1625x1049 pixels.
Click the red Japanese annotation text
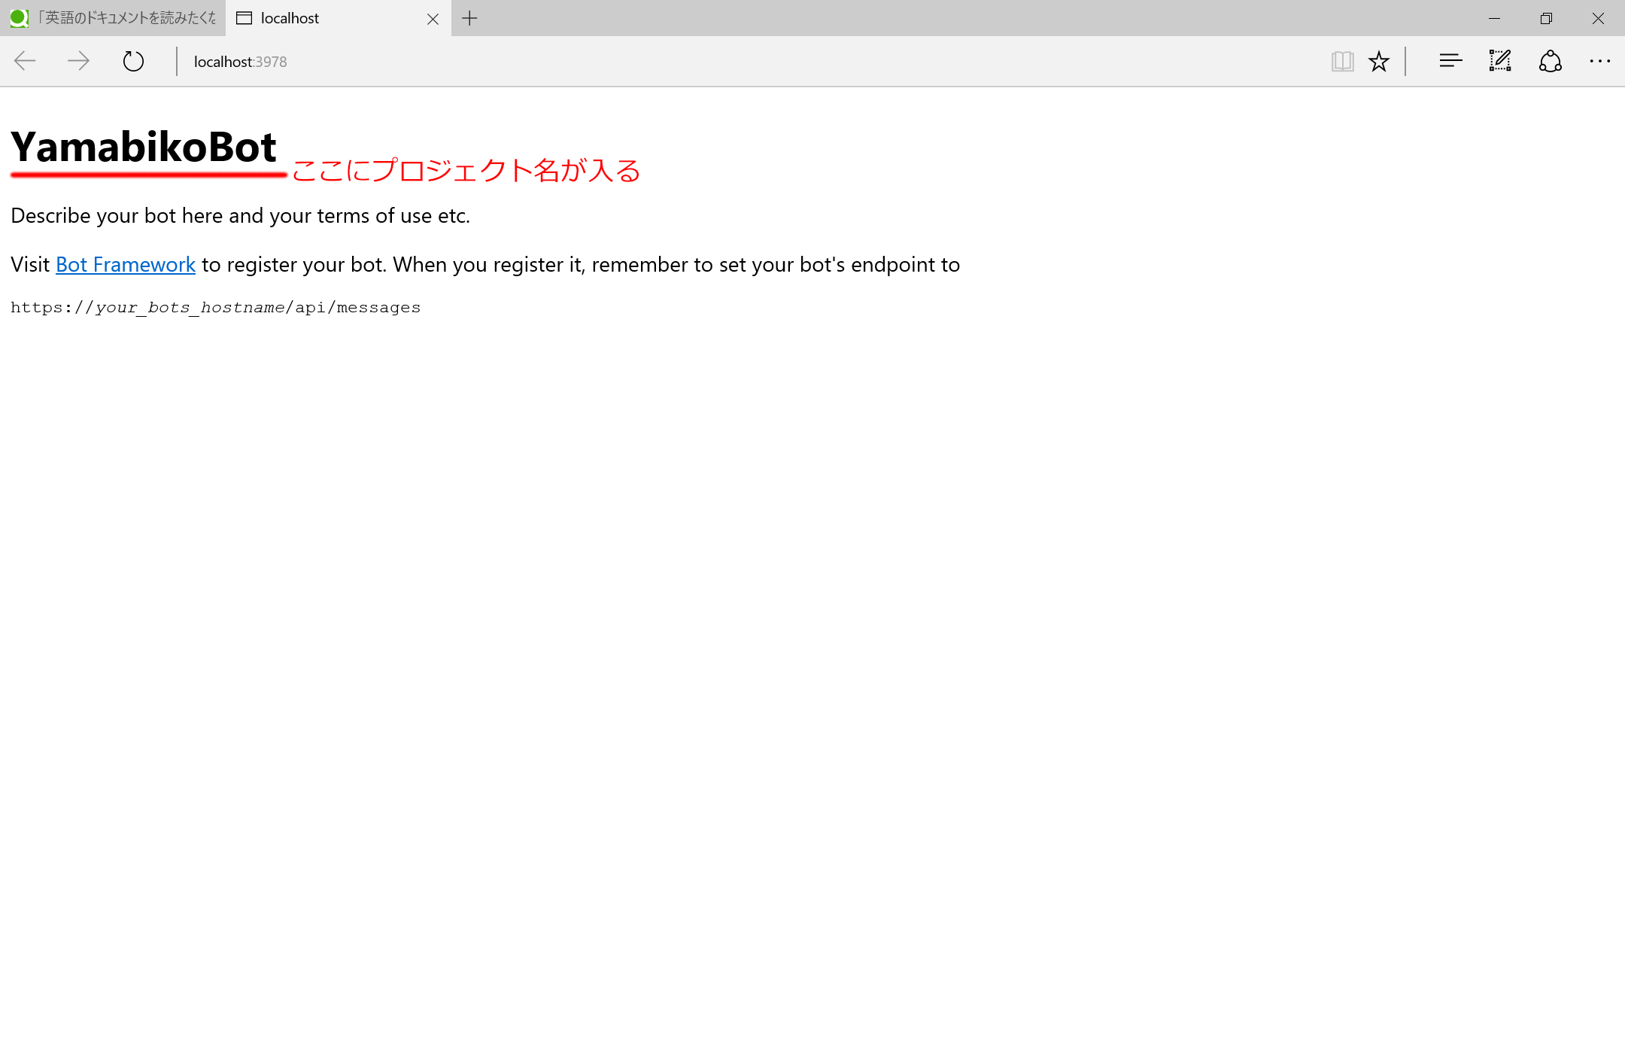tap(466, 170)
